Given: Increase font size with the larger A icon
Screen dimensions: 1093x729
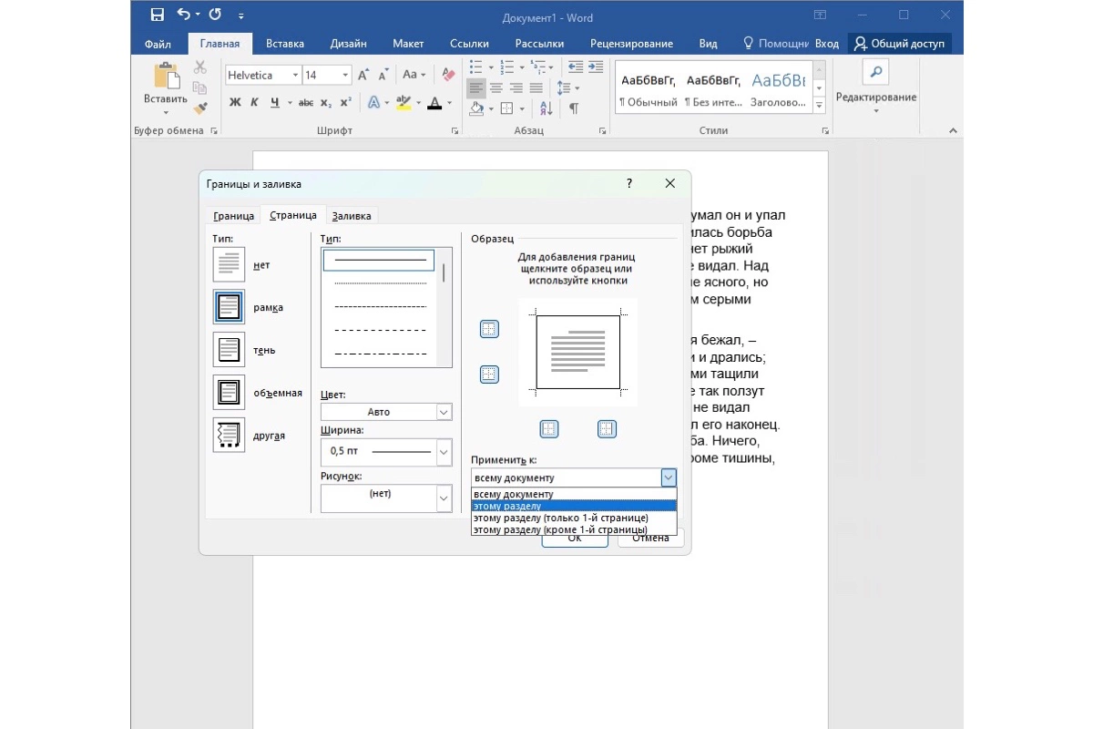Looking at the screenshot, I should pos(363,75).
